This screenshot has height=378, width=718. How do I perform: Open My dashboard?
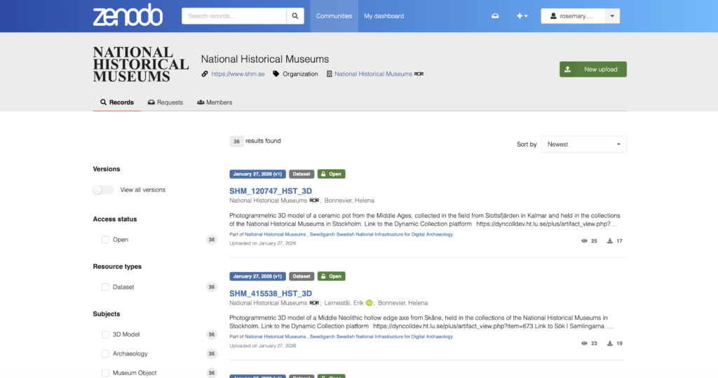pos(384,16)
